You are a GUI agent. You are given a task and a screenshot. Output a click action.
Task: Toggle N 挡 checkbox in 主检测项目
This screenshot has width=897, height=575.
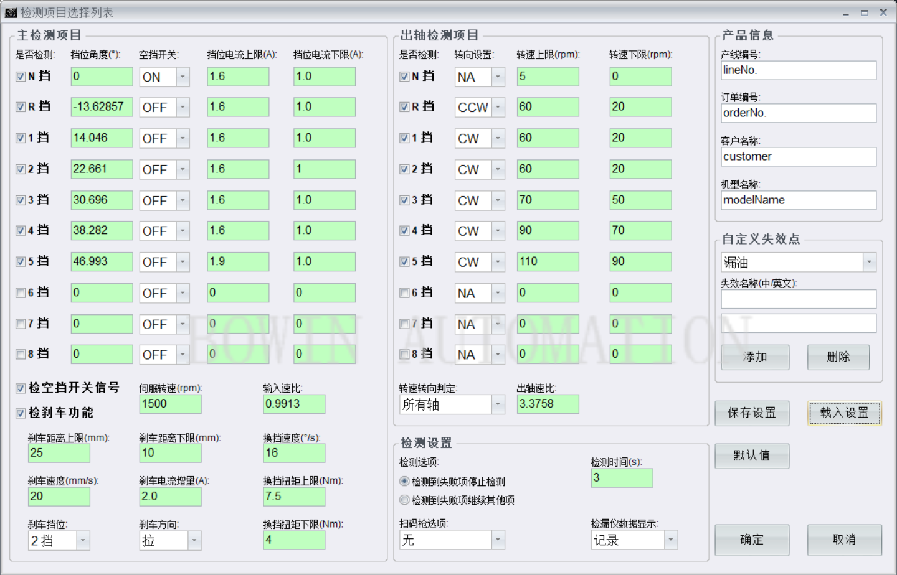(21, 77)
